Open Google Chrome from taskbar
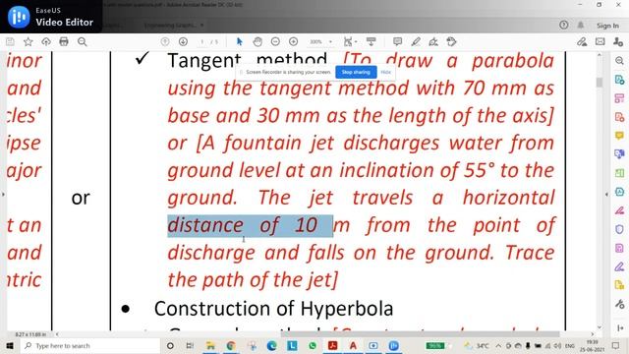Screen dimensions: 629x354 (231, 345)
